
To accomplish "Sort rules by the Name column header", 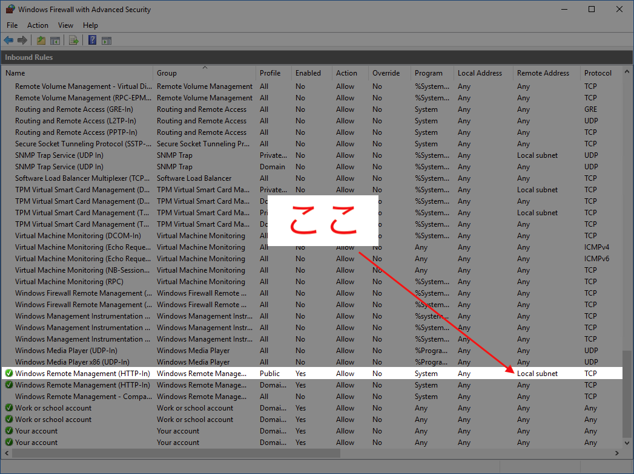I will click(77, 73).
